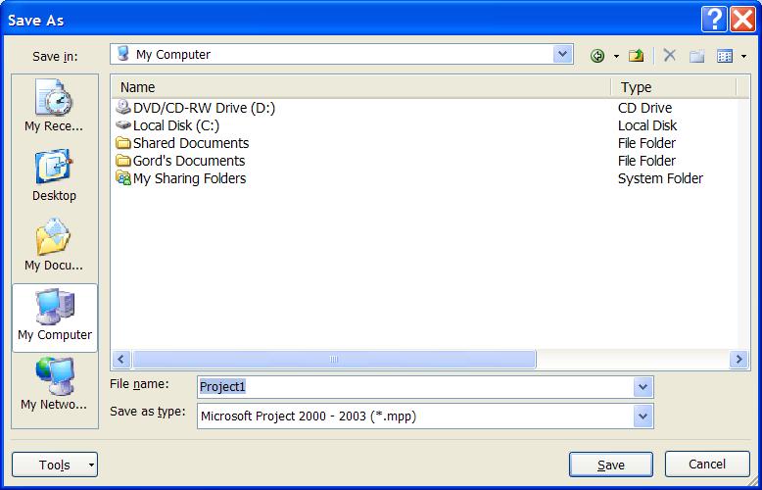
Task: Click Gord's Documents folder icon
Action: (123, 161)
